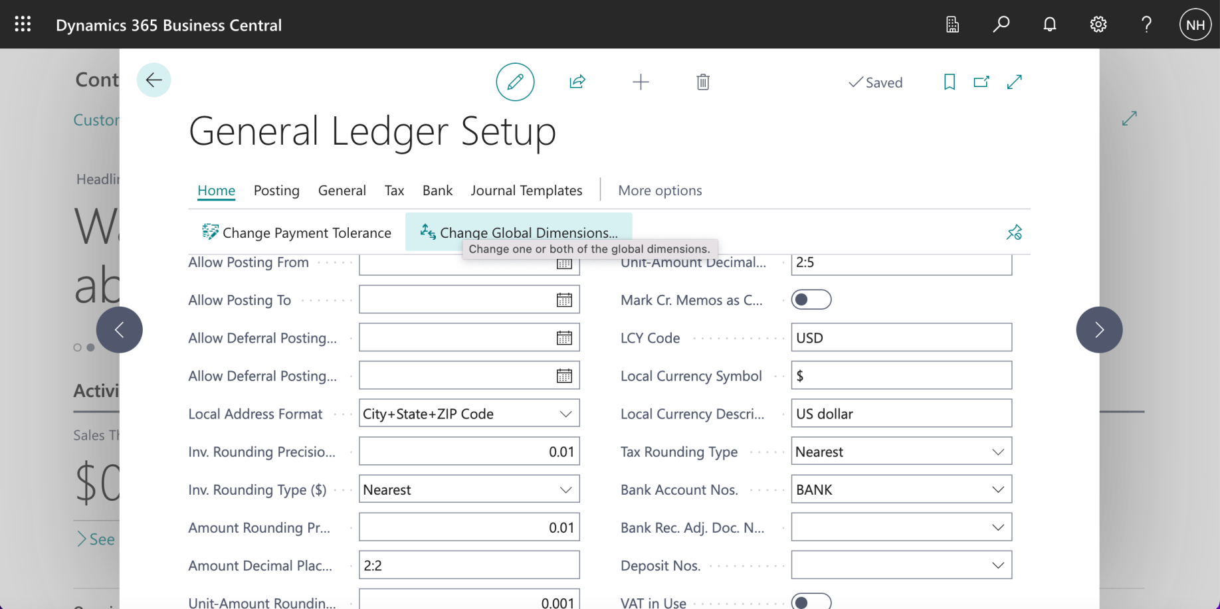1220x609 pixels.
Task: Click expand icon on background Role Center page
Action: point(1129,118)
